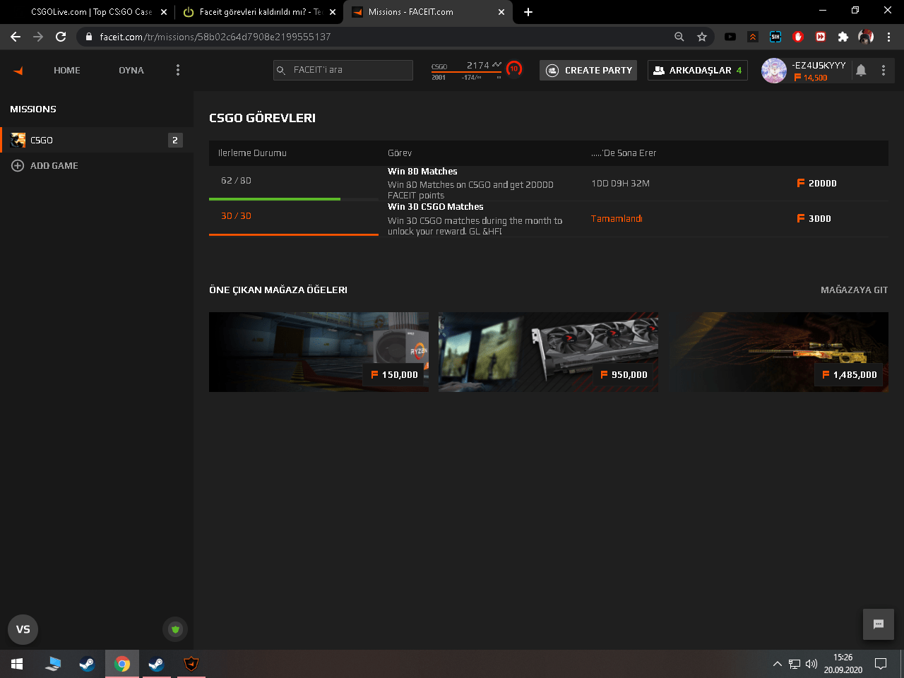Viewport: 904px width, 678px height.
Task: Open the three-dot menu next to DYNA
Action: (178, 70)
